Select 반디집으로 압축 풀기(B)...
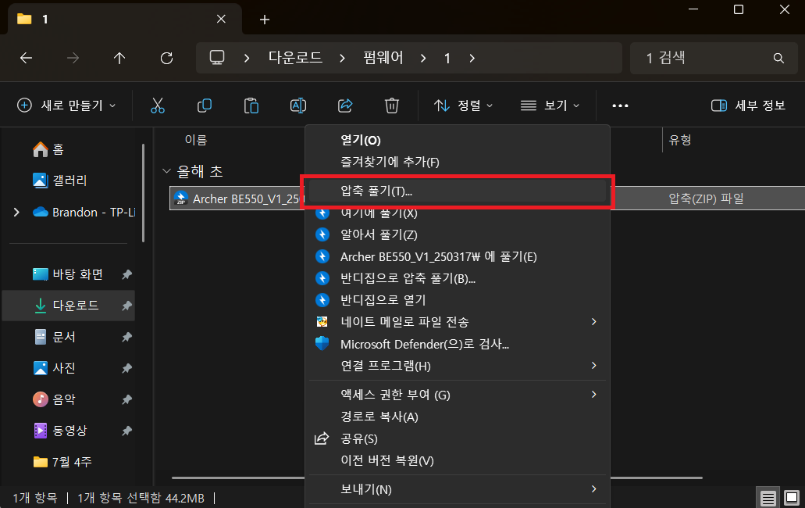This screenshot has width=805, height=508. (x=458, y=278)
